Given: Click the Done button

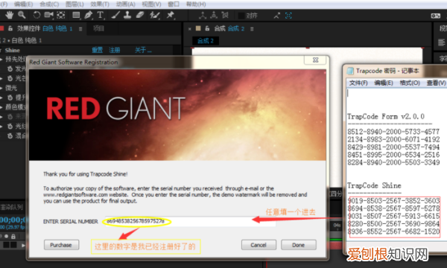Looking at the screenshot, I should coord(299,245).
